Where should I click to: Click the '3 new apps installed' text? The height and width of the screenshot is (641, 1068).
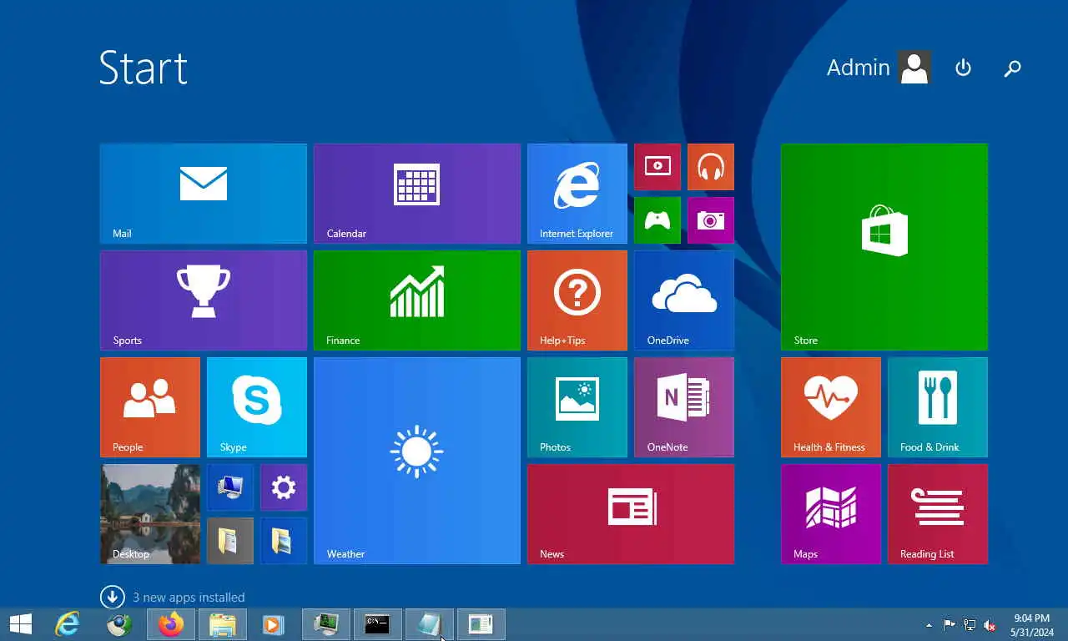tap(189, 598)
